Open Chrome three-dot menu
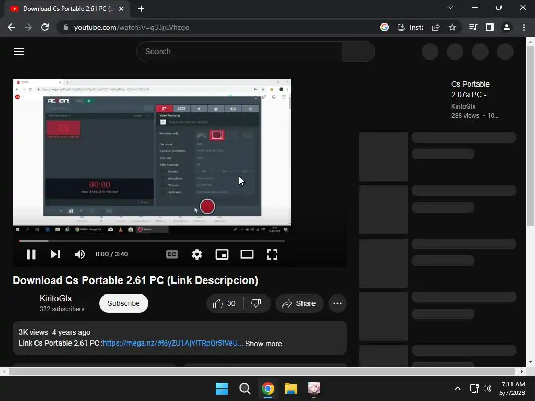535x401 pixels. pyautogui.click(x=524, y=27)
